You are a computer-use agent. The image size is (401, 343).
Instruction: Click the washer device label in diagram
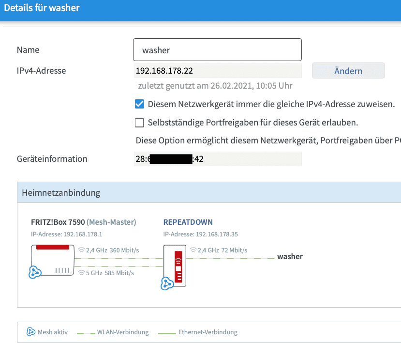click(x=290, y=257)
